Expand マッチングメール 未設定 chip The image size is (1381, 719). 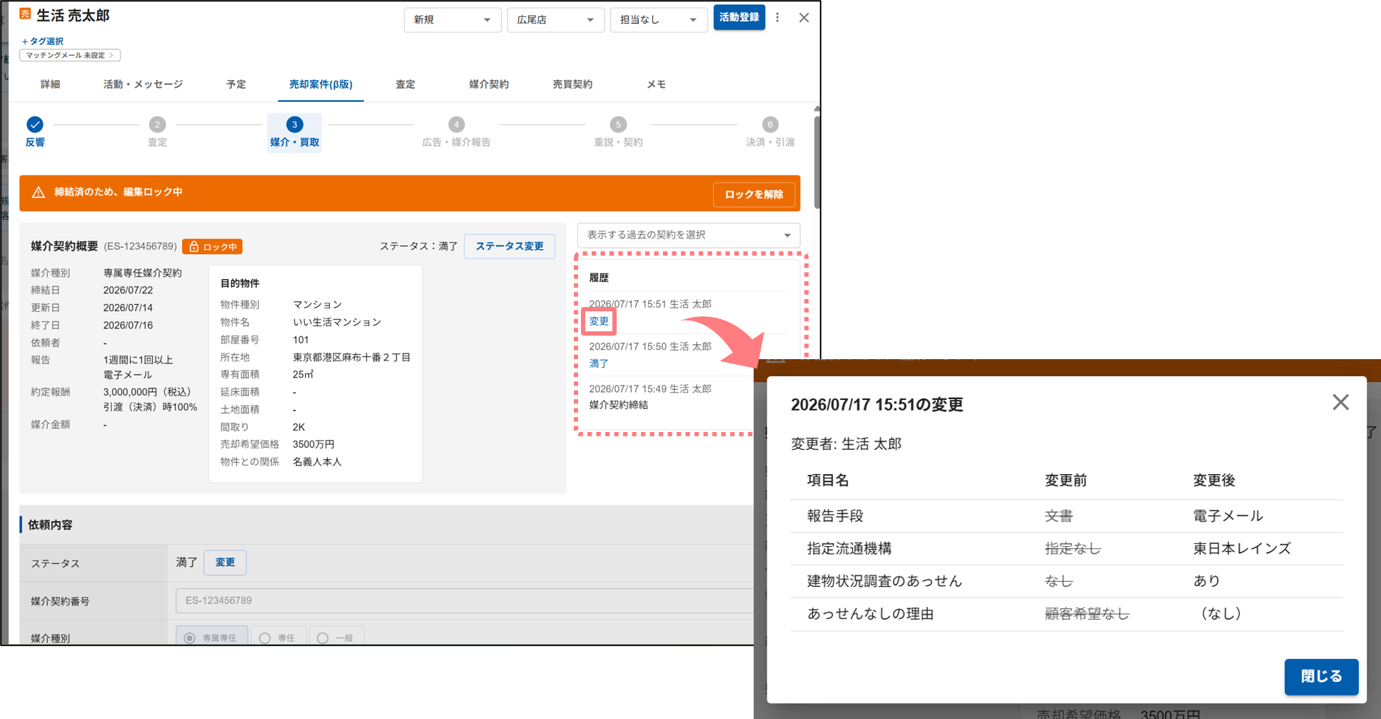pyautogui.click(x=70, y=55)
